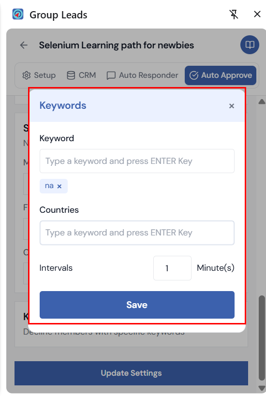
Task: Open the CRM tab
Action: pos(81,75)
